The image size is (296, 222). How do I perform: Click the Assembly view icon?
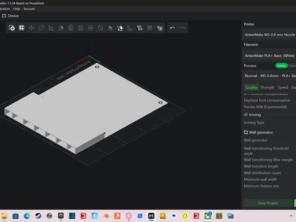click(160, 28)
